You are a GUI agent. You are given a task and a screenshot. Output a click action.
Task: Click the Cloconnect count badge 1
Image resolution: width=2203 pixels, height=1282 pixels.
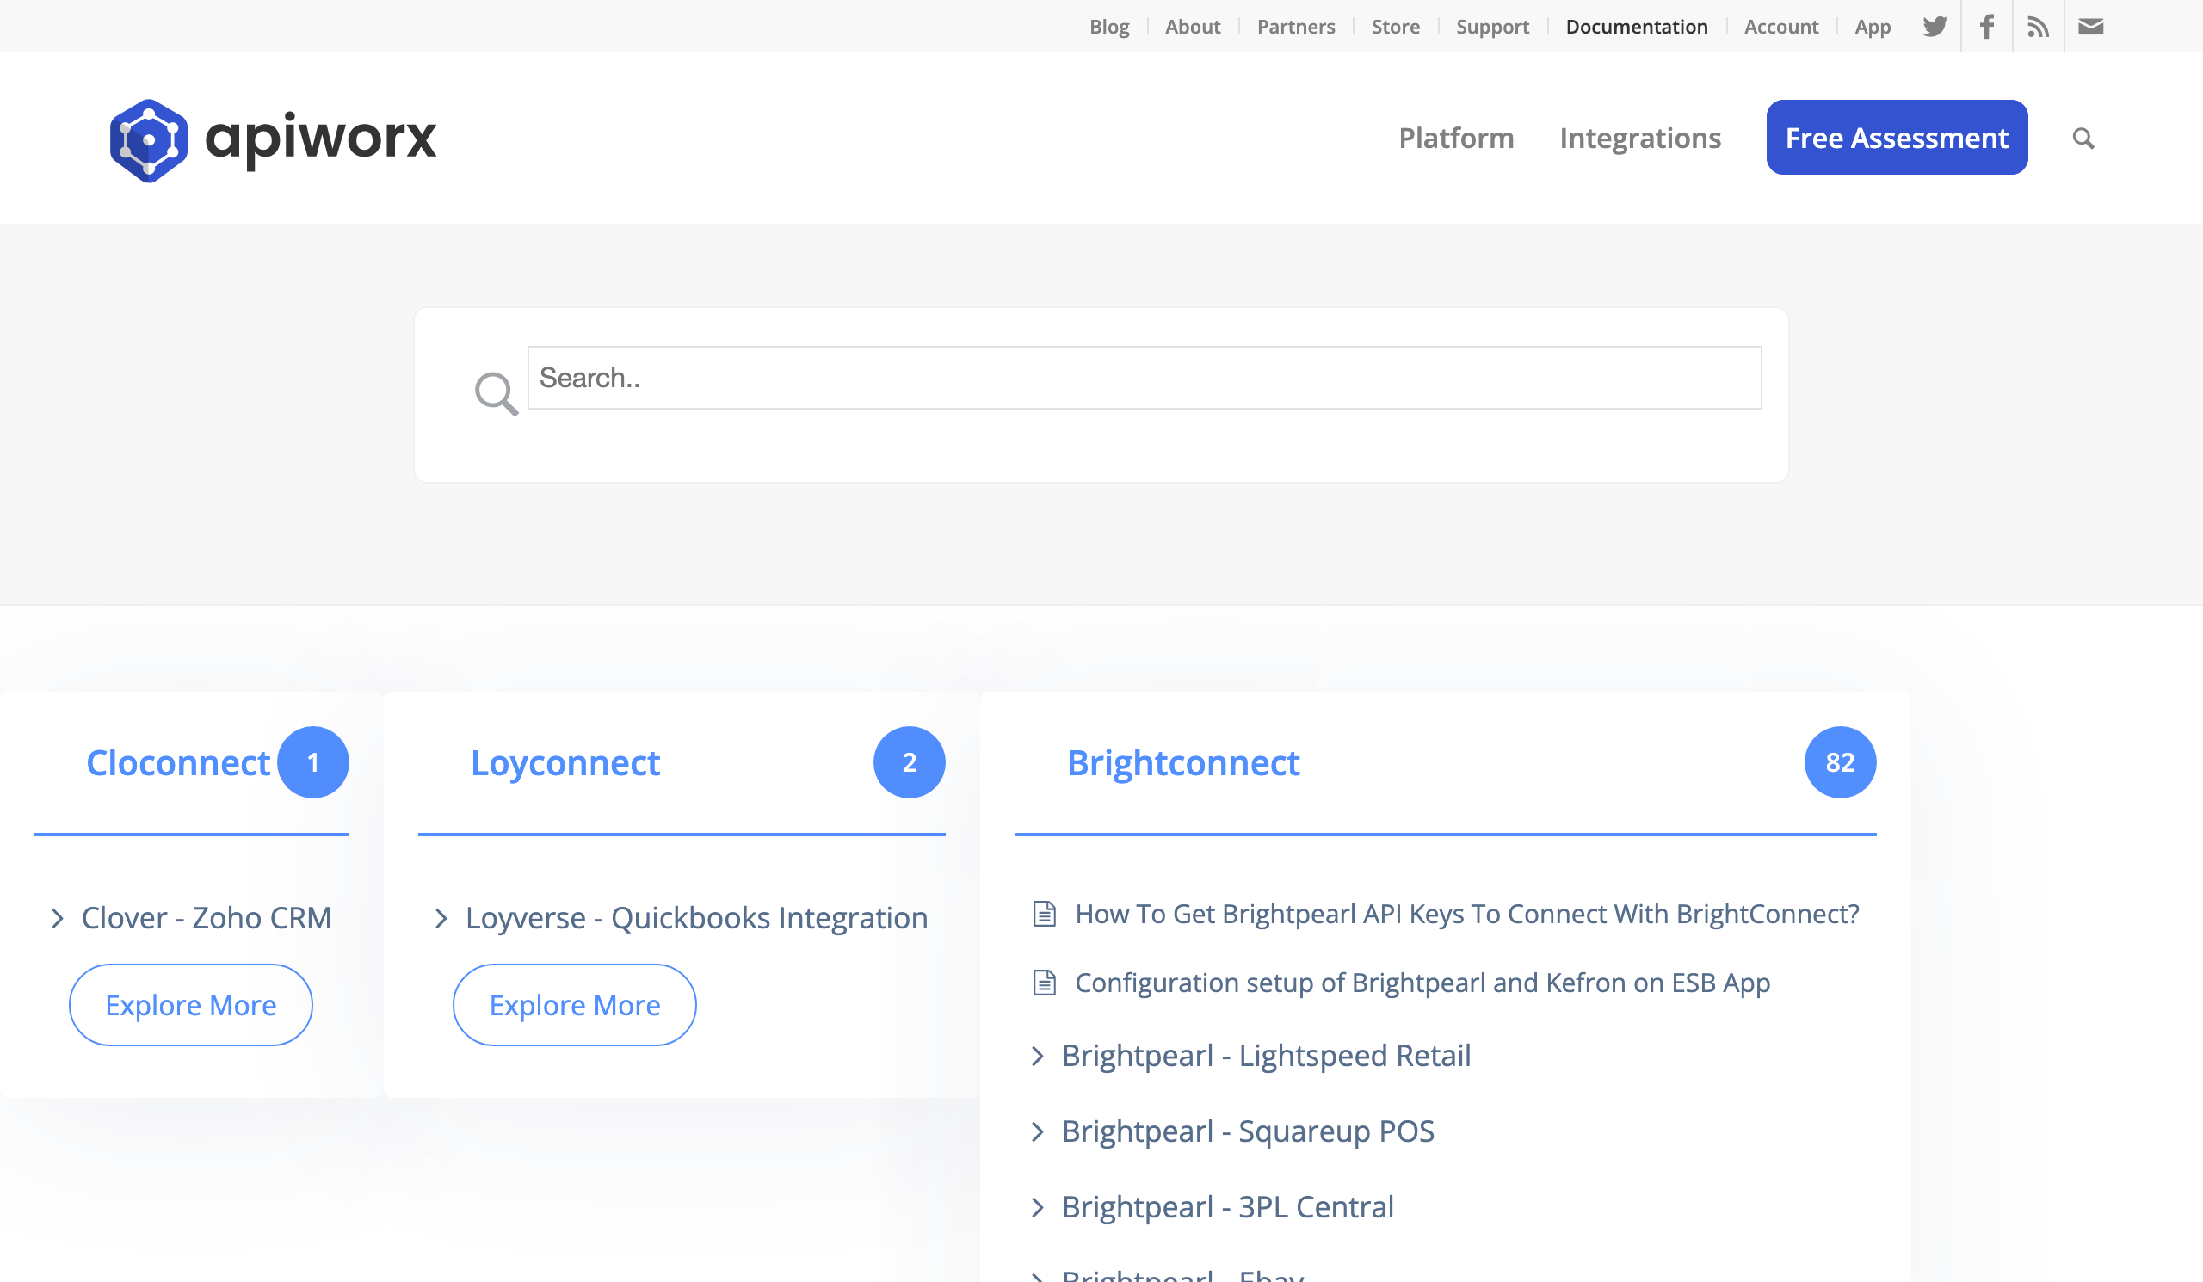(x=313, y=762)
